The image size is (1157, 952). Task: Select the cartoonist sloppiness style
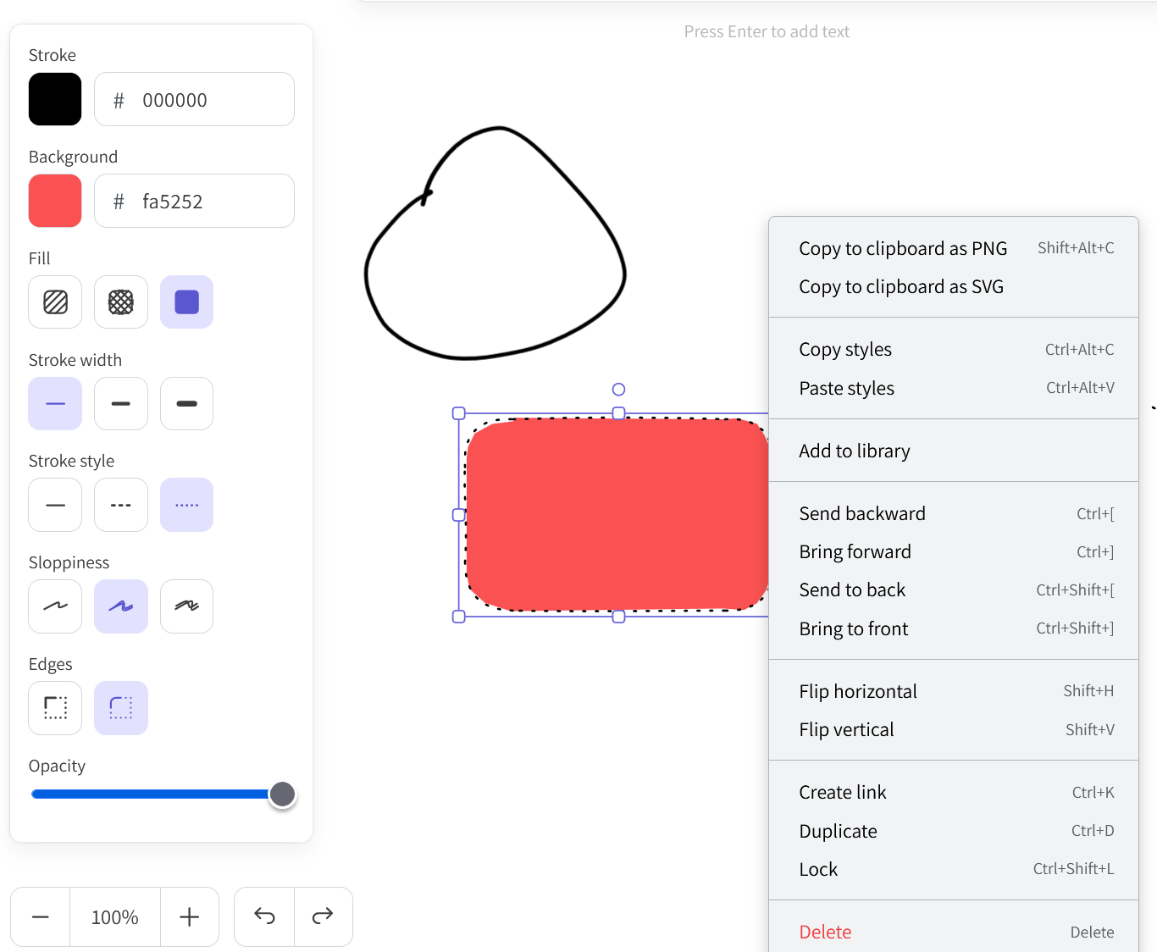(186, 606)
